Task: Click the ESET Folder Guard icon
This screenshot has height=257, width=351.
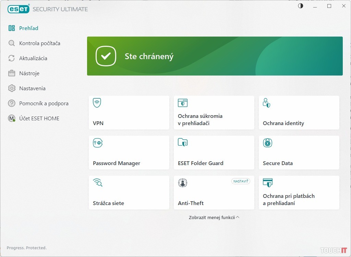Action: pos(182,143)
